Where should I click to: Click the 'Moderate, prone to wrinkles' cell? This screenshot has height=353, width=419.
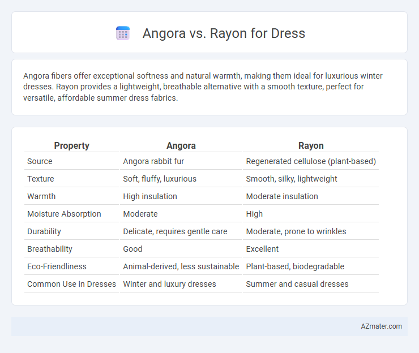point(296,231)
